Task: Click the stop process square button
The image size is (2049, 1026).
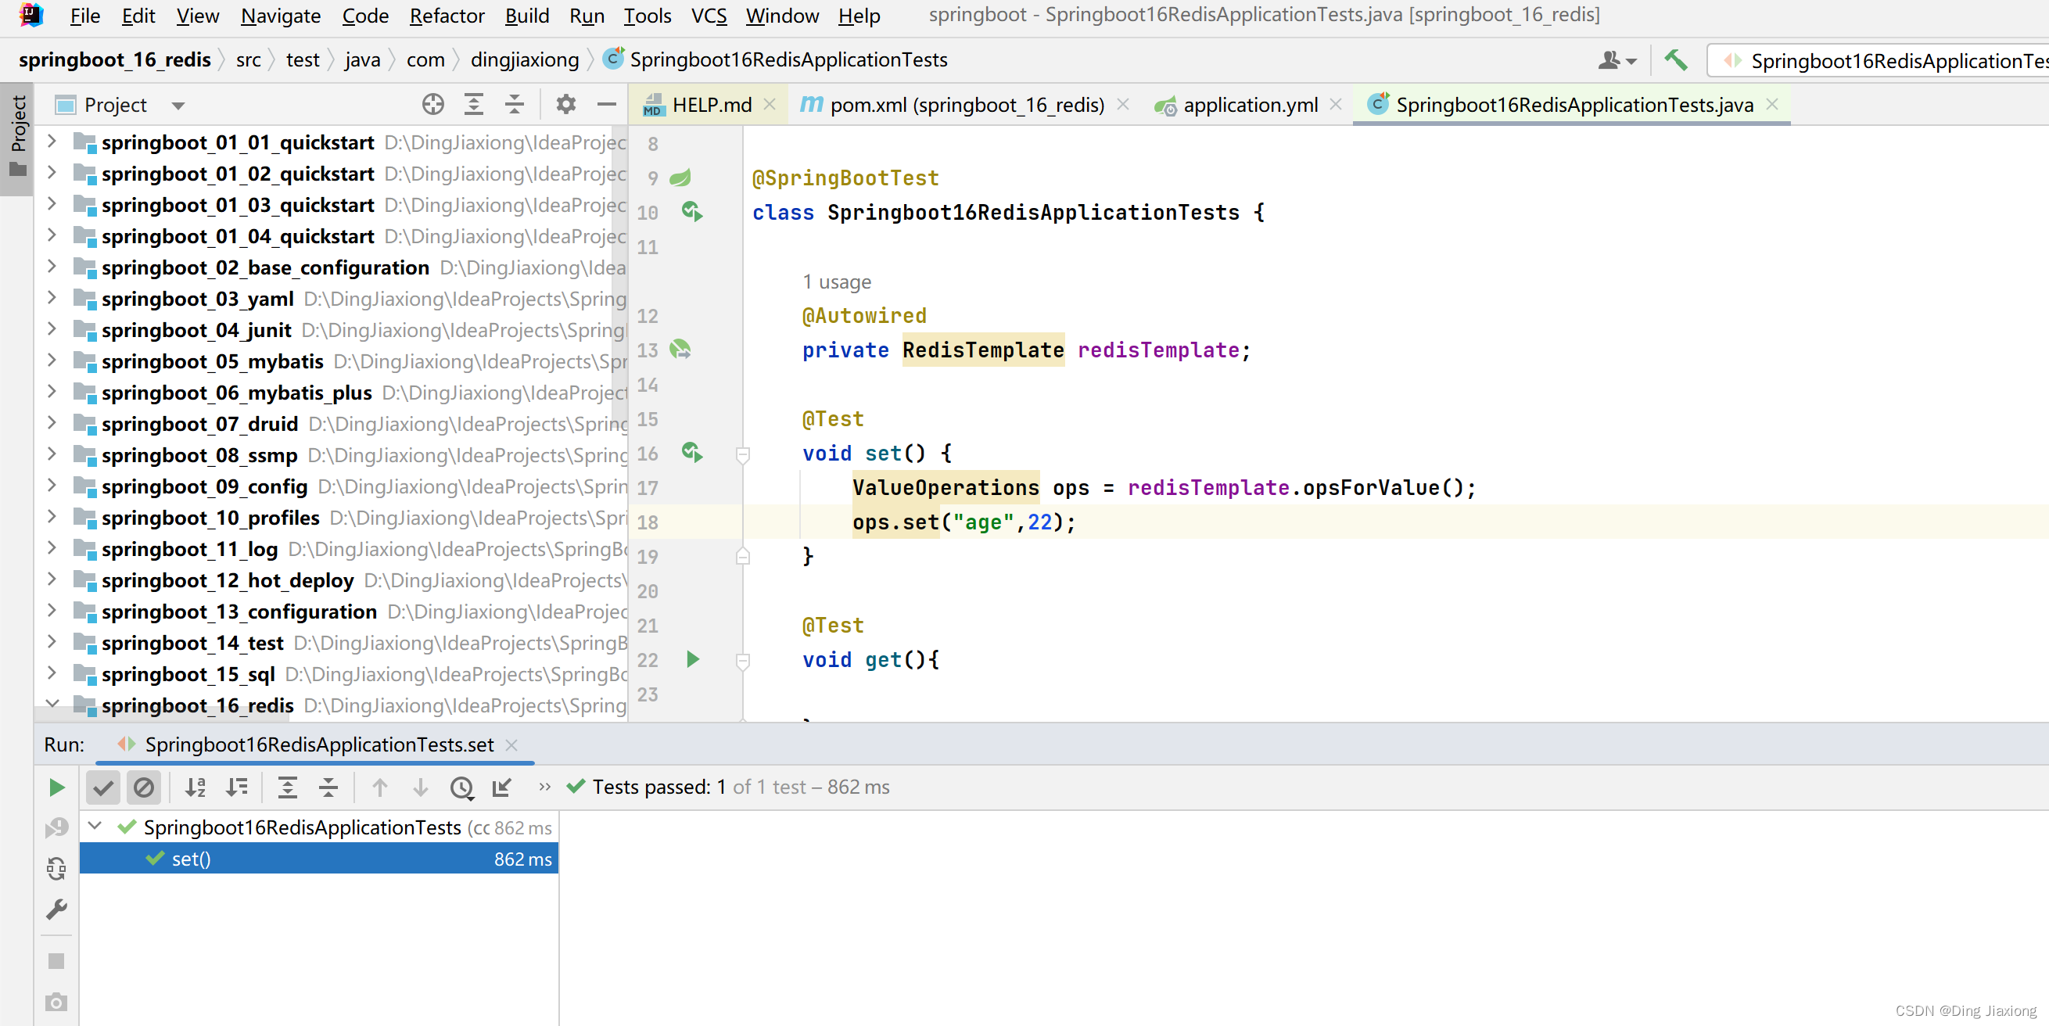Action: click(x=56, y=961)
